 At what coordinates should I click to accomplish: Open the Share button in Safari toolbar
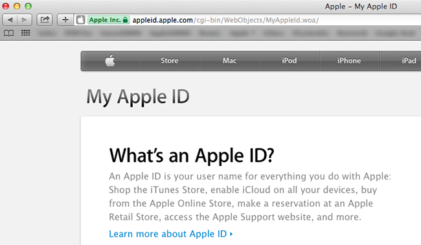[x=45, y=20]
